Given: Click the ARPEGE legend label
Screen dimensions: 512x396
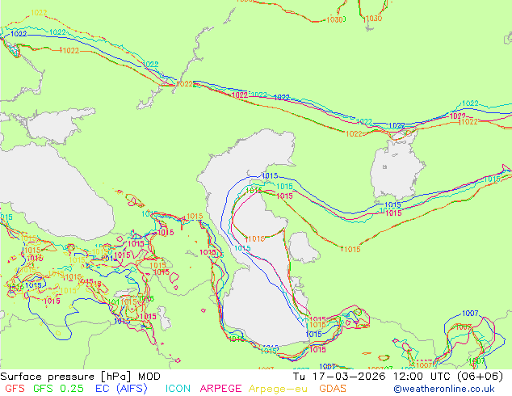Looking at the screenshot, I should pos(220,389).
